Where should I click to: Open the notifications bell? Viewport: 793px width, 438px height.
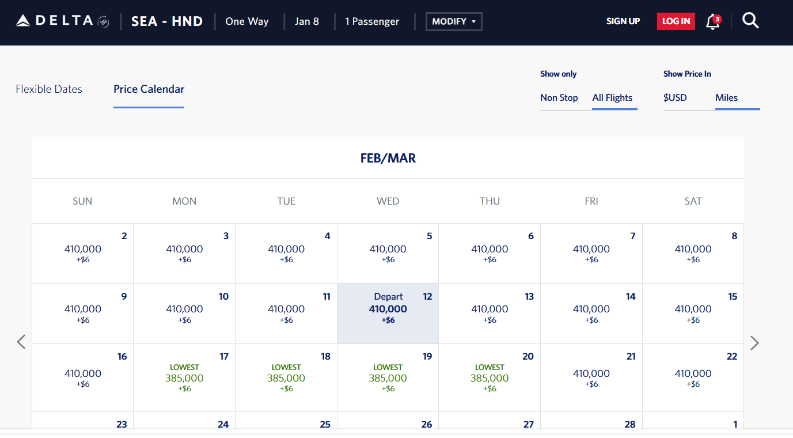pos(713,22)
